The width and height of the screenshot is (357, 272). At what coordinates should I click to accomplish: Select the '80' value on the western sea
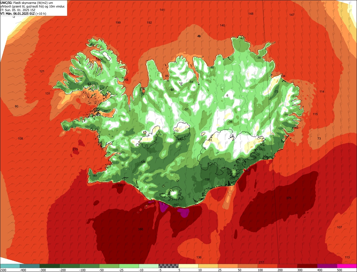(16, 107)
